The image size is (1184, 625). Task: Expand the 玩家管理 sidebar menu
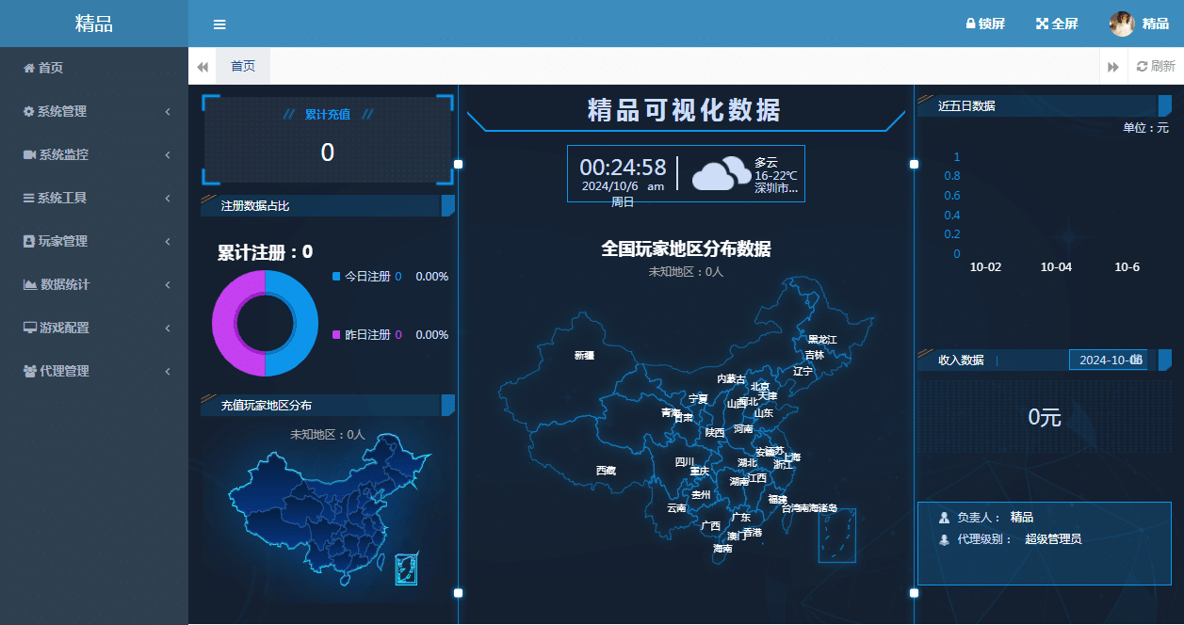pyautogui.click(x=94, y=241)
